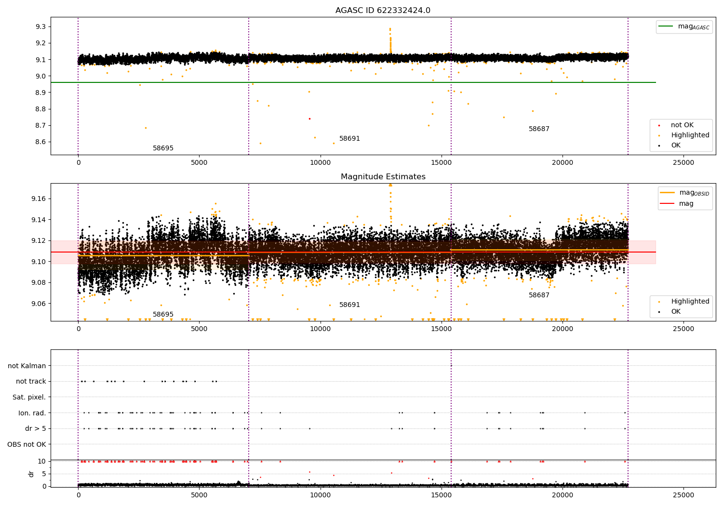
Task: Click the lone red "not OK" data point
Action: [x=309, y=119]
